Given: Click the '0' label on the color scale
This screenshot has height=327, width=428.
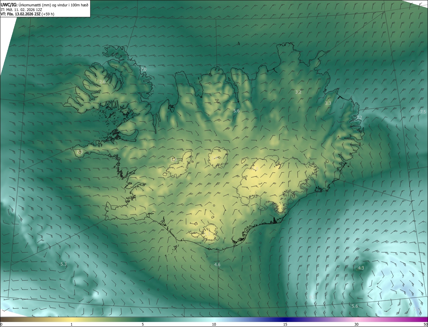Looking at the screenshot, I should coord(1,324).
